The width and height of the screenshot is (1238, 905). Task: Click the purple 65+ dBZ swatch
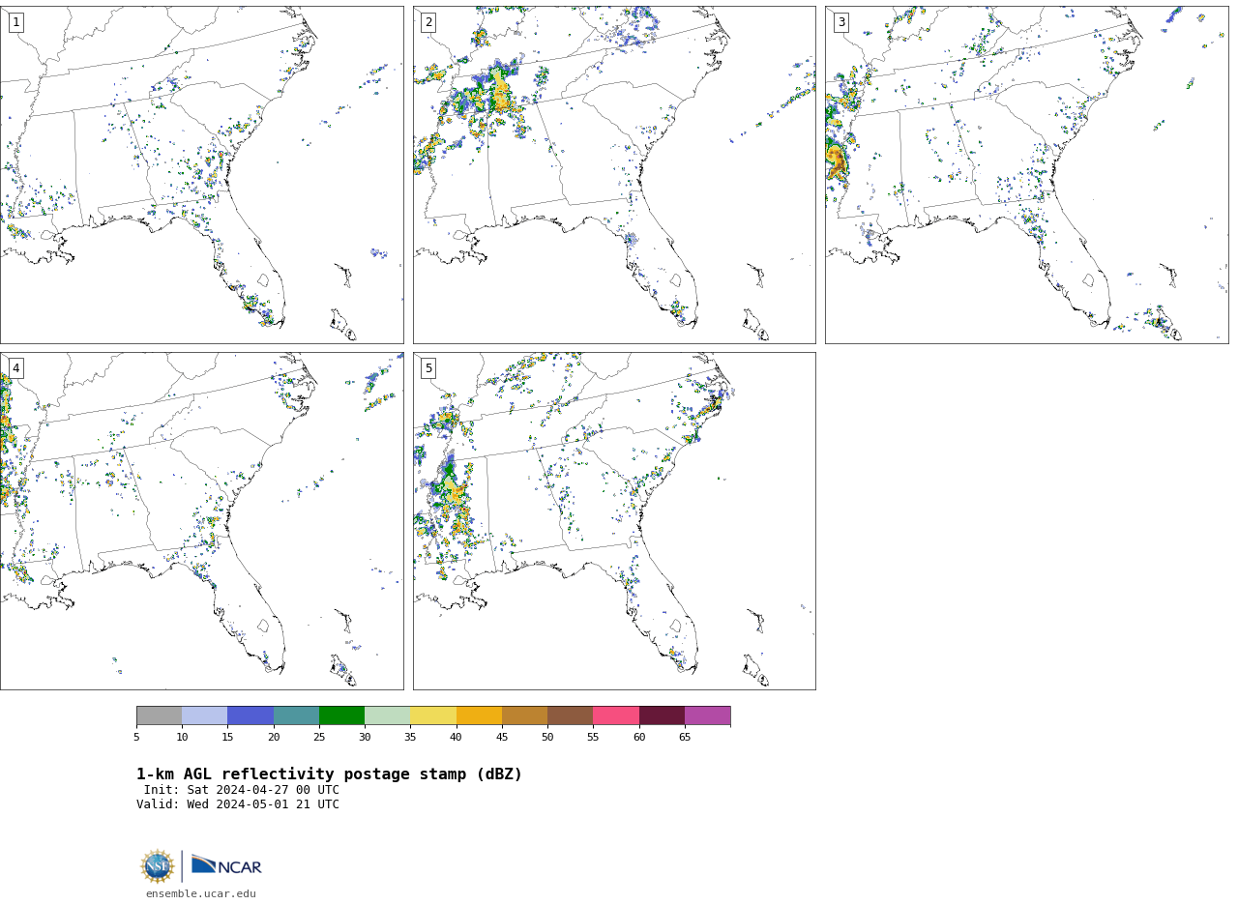click(x=708, y=715)
